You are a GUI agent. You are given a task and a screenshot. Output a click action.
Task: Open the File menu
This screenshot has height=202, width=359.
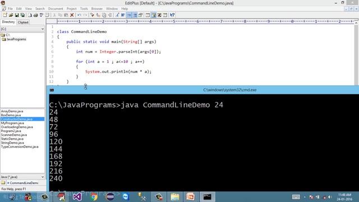pos(10,9)
